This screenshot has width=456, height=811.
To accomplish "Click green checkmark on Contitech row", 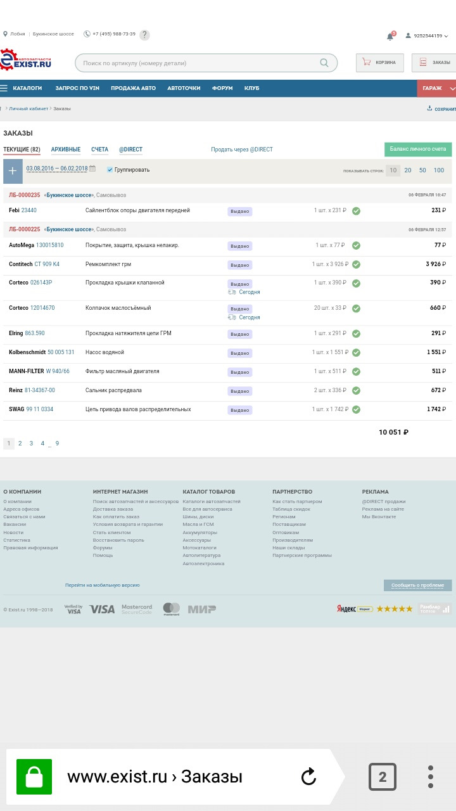I will click(356, 264).
